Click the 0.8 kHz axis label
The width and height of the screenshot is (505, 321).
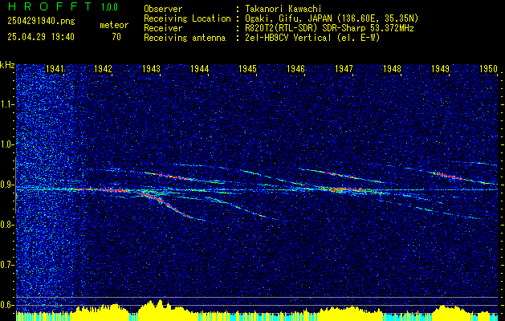(x=7, y=225)
